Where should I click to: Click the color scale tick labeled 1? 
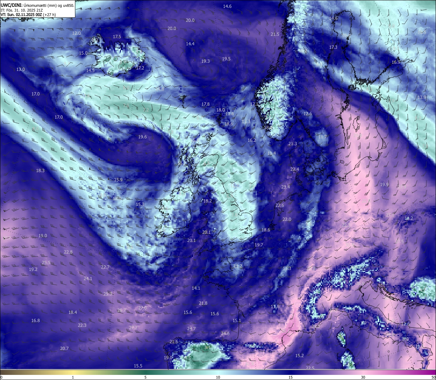tap(73, 378)
